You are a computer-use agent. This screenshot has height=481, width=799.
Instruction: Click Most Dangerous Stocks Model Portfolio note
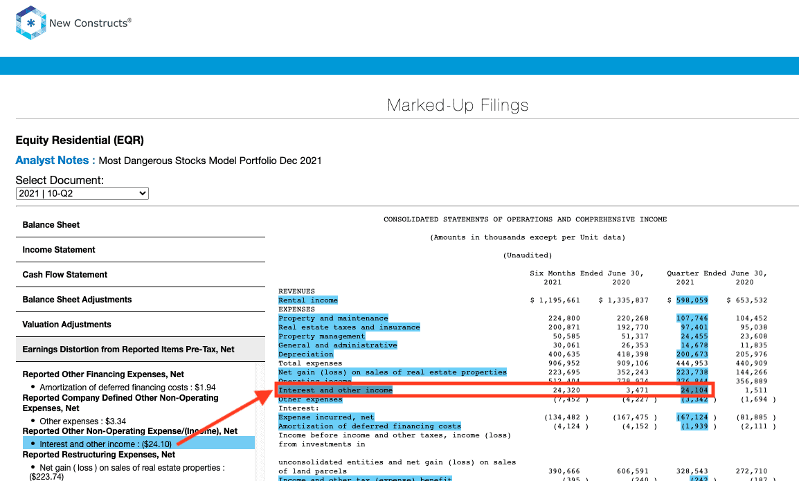click(210, 161)
